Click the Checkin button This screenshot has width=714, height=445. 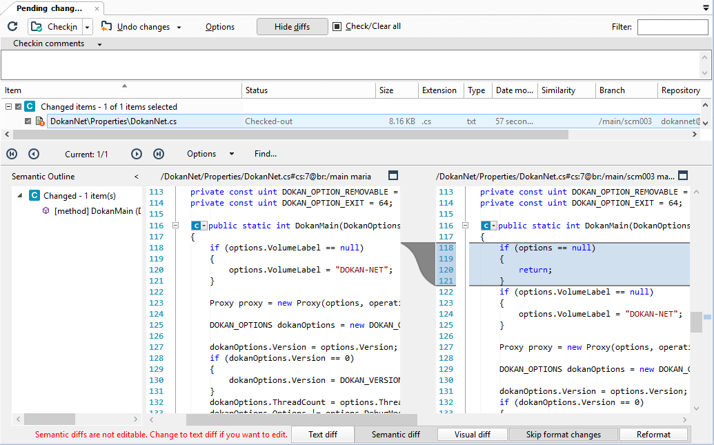coord(55,27)
